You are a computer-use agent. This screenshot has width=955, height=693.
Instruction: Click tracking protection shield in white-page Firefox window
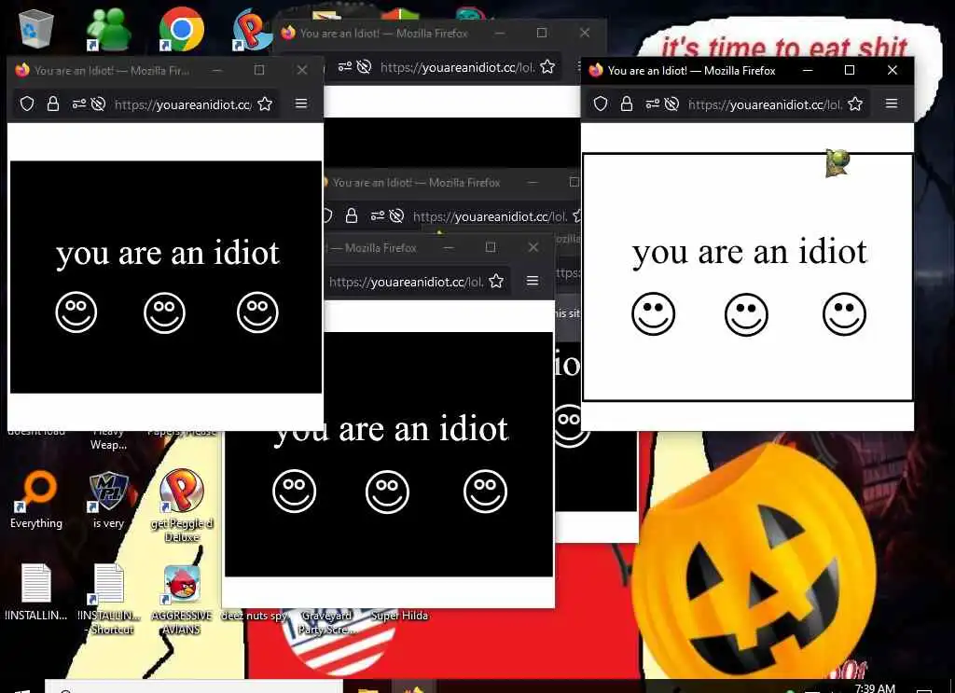[601, 104]
